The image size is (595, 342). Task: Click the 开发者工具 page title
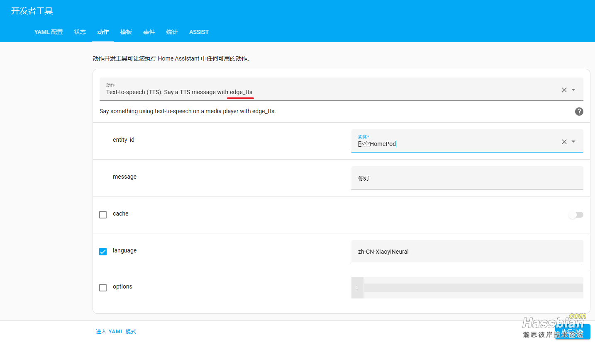tap(32, 11)
